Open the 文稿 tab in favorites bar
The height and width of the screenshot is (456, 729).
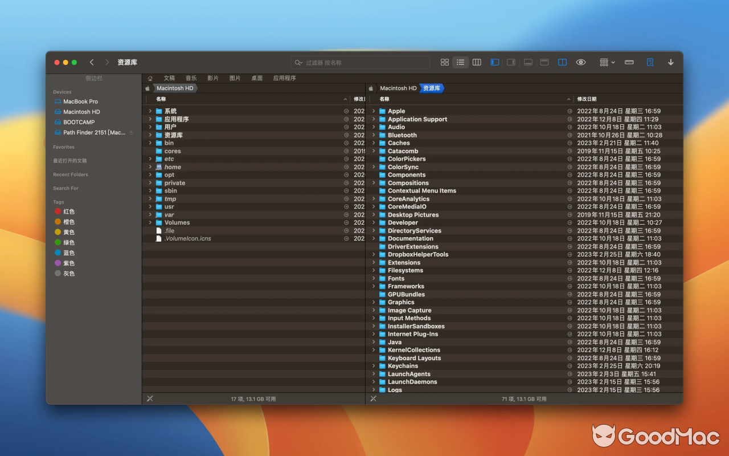(169, 78)
